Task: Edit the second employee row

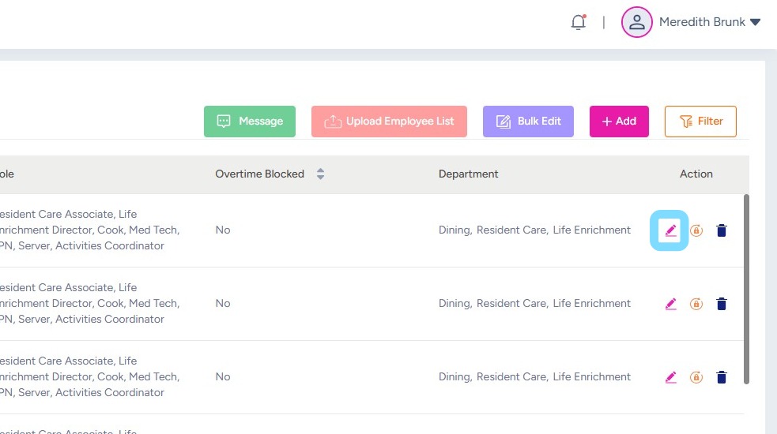Action: pos(670,304)
